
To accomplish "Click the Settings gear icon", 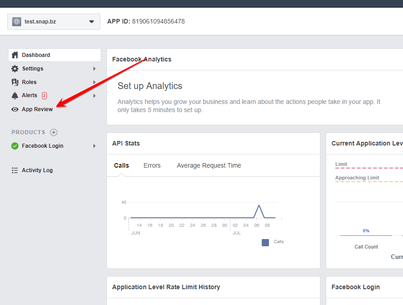I will pos(15,69).
